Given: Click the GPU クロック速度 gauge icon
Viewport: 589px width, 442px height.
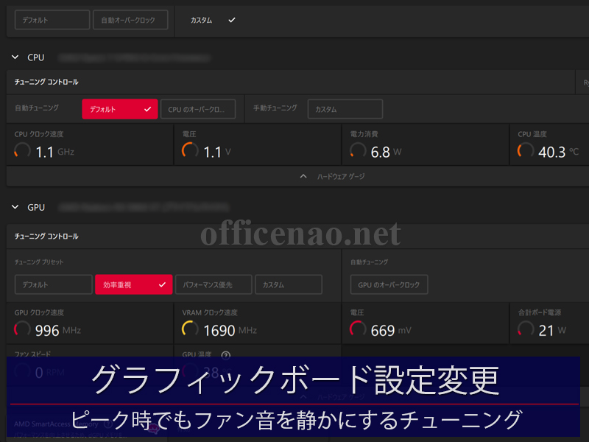Looking at the screenshot, I should point(22,329).
